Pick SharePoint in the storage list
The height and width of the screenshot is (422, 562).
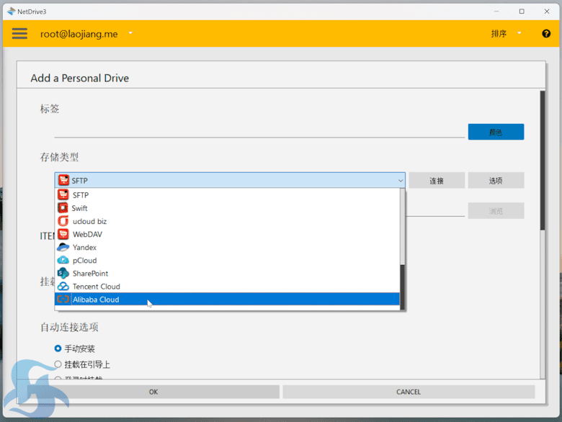(227, 274)
